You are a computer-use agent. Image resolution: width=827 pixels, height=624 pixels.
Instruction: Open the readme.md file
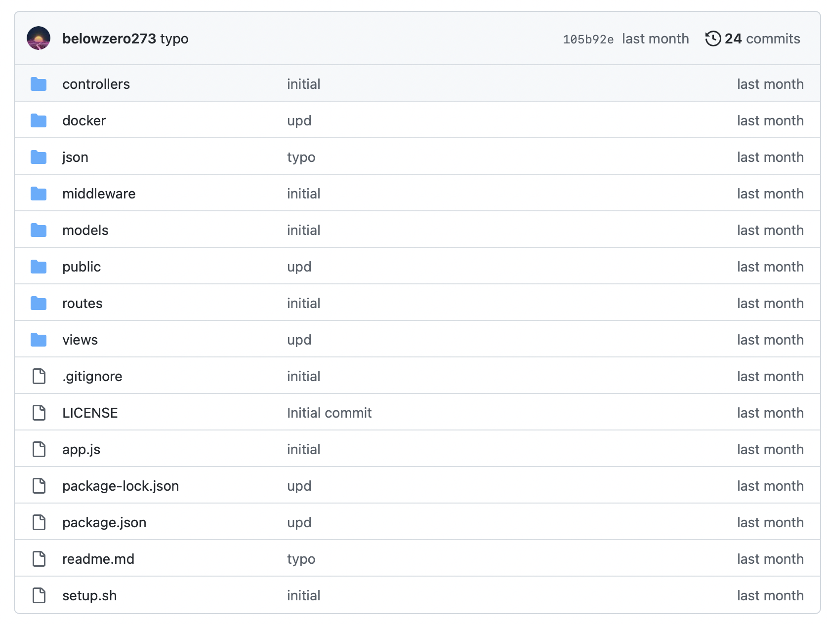(98, 559)
